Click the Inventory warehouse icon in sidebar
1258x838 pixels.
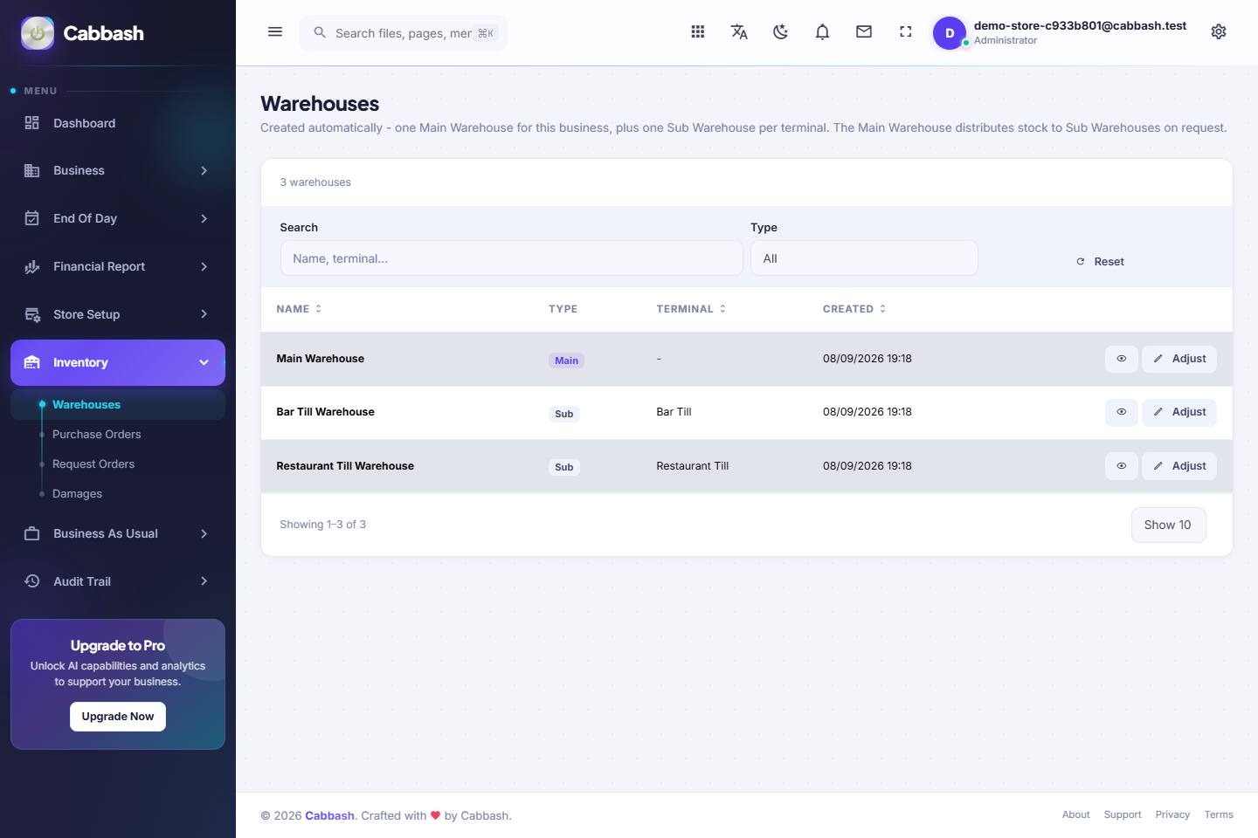32,362
